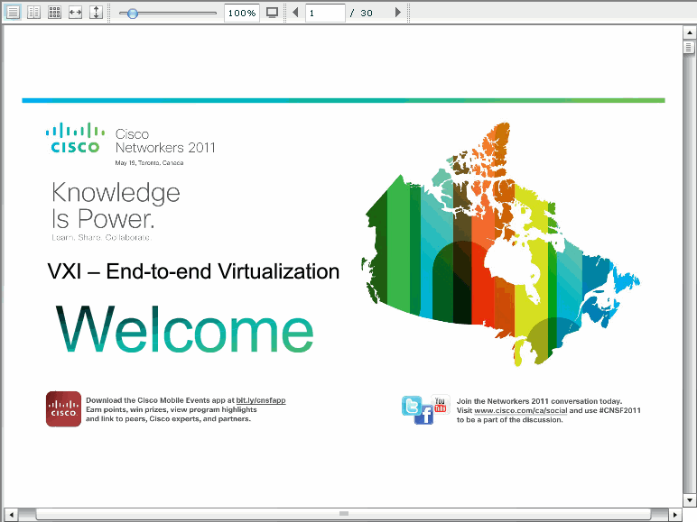The width and height of the screenshot is (697, 522).
Task: Switch to two-page view mode
Action: [x=33, y=13]
